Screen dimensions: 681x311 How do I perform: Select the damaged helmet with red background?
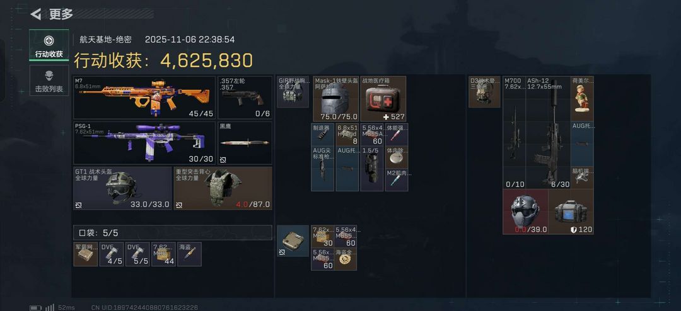tap(525, 212)
